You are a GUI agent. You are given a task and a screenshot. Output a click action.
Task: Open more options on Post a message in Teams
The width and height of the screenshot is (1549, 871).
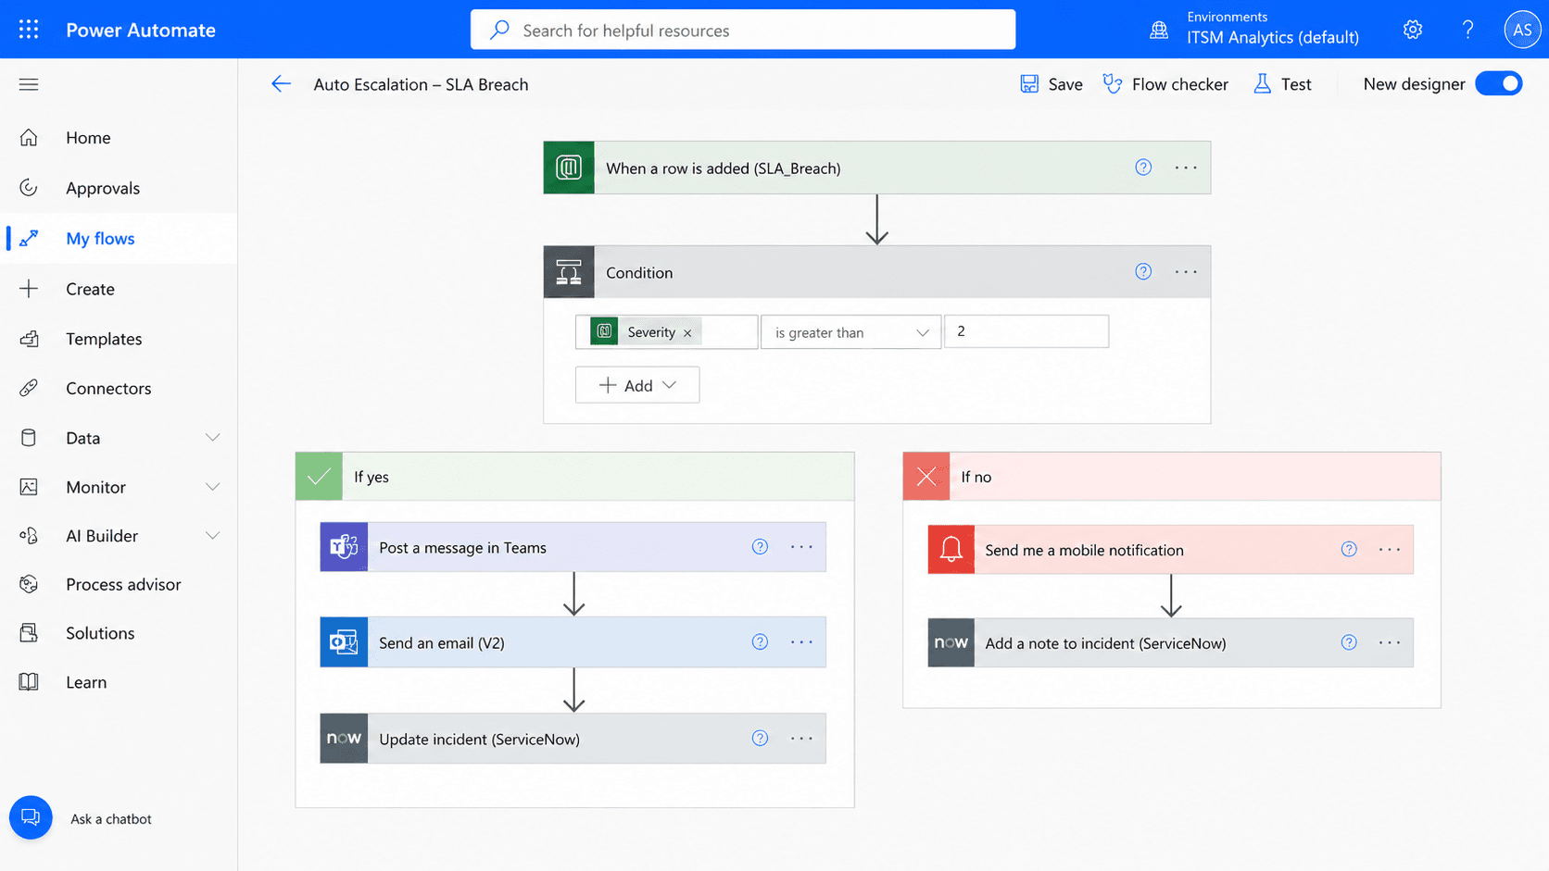tap(801, 547)
